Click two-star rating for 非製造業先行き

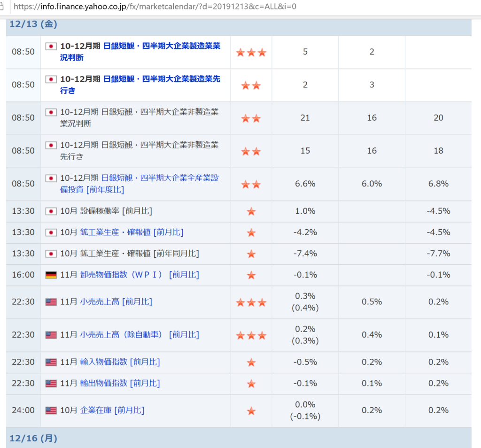(x=251, y=151)
